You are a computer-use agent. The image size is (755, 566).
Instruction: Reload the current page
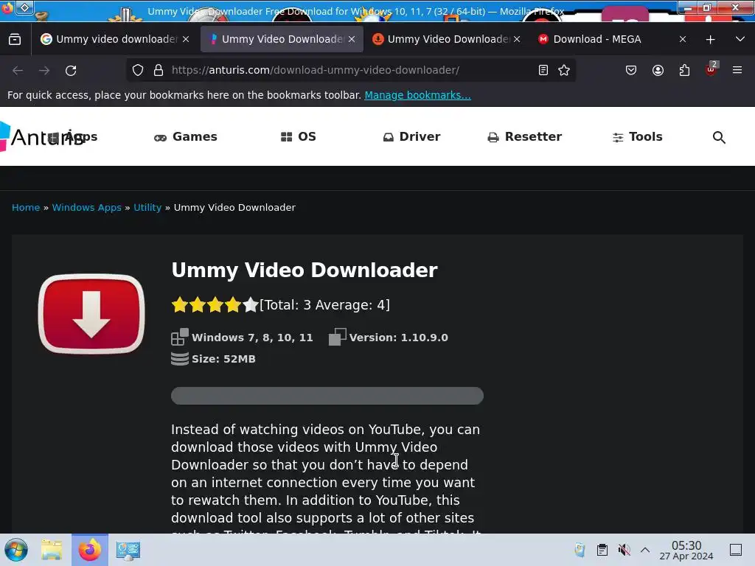click(x=71, y=70)
